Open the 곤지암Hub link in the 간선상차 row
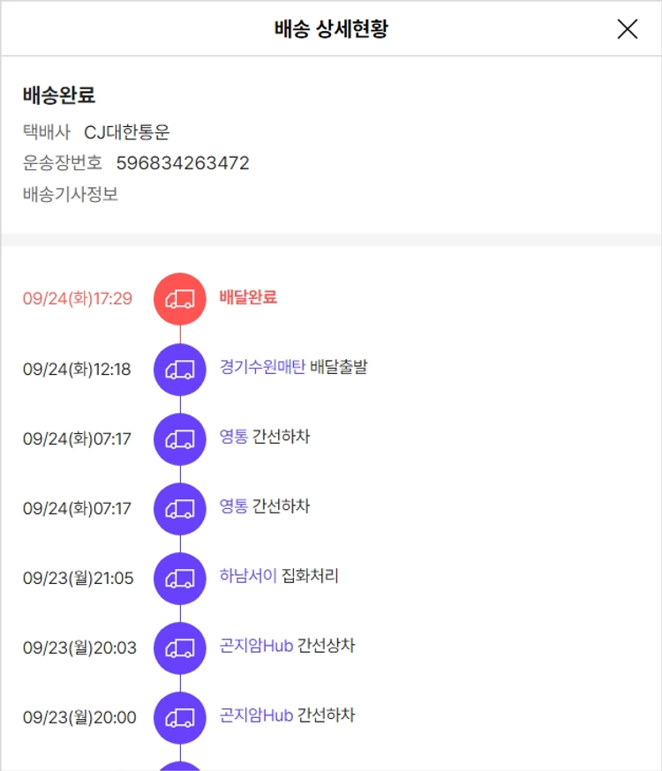 pos(256,646)
